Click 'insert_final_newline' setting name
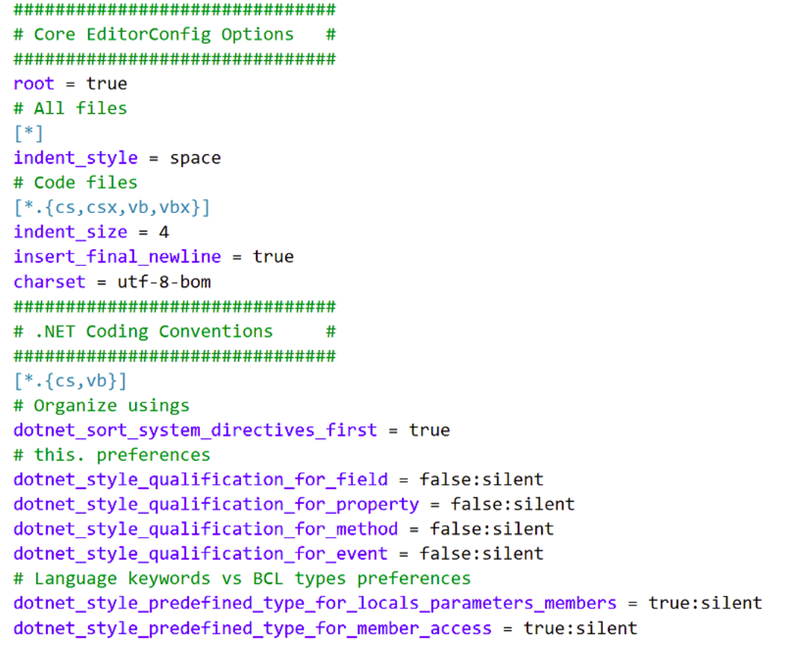The image size is (792, 645). [x=117, y=257]
